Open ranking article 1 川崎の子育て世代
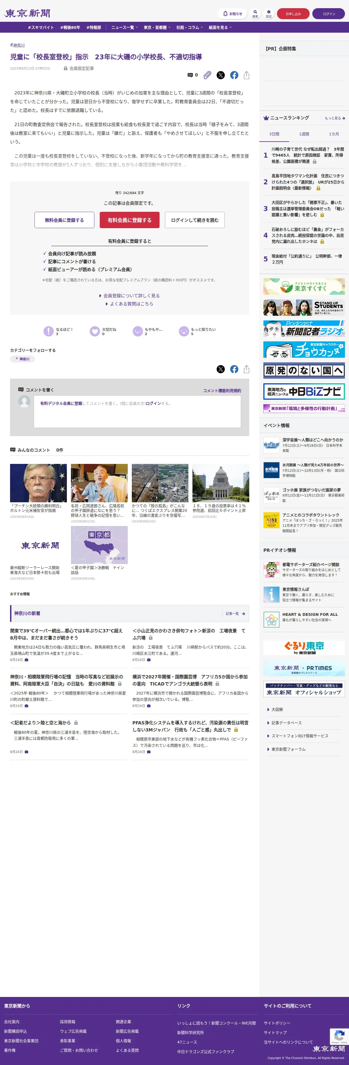 pyautogui.click(x=304, y=155)
